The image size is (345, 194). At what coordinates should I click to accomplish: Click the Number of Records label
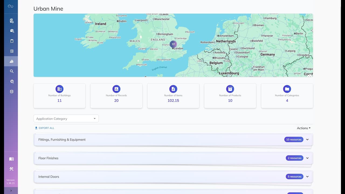[x=116, y=95]
